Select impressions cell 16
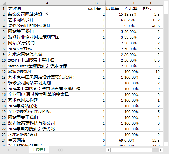Screen dimensions: 169x154 (114, 20)
